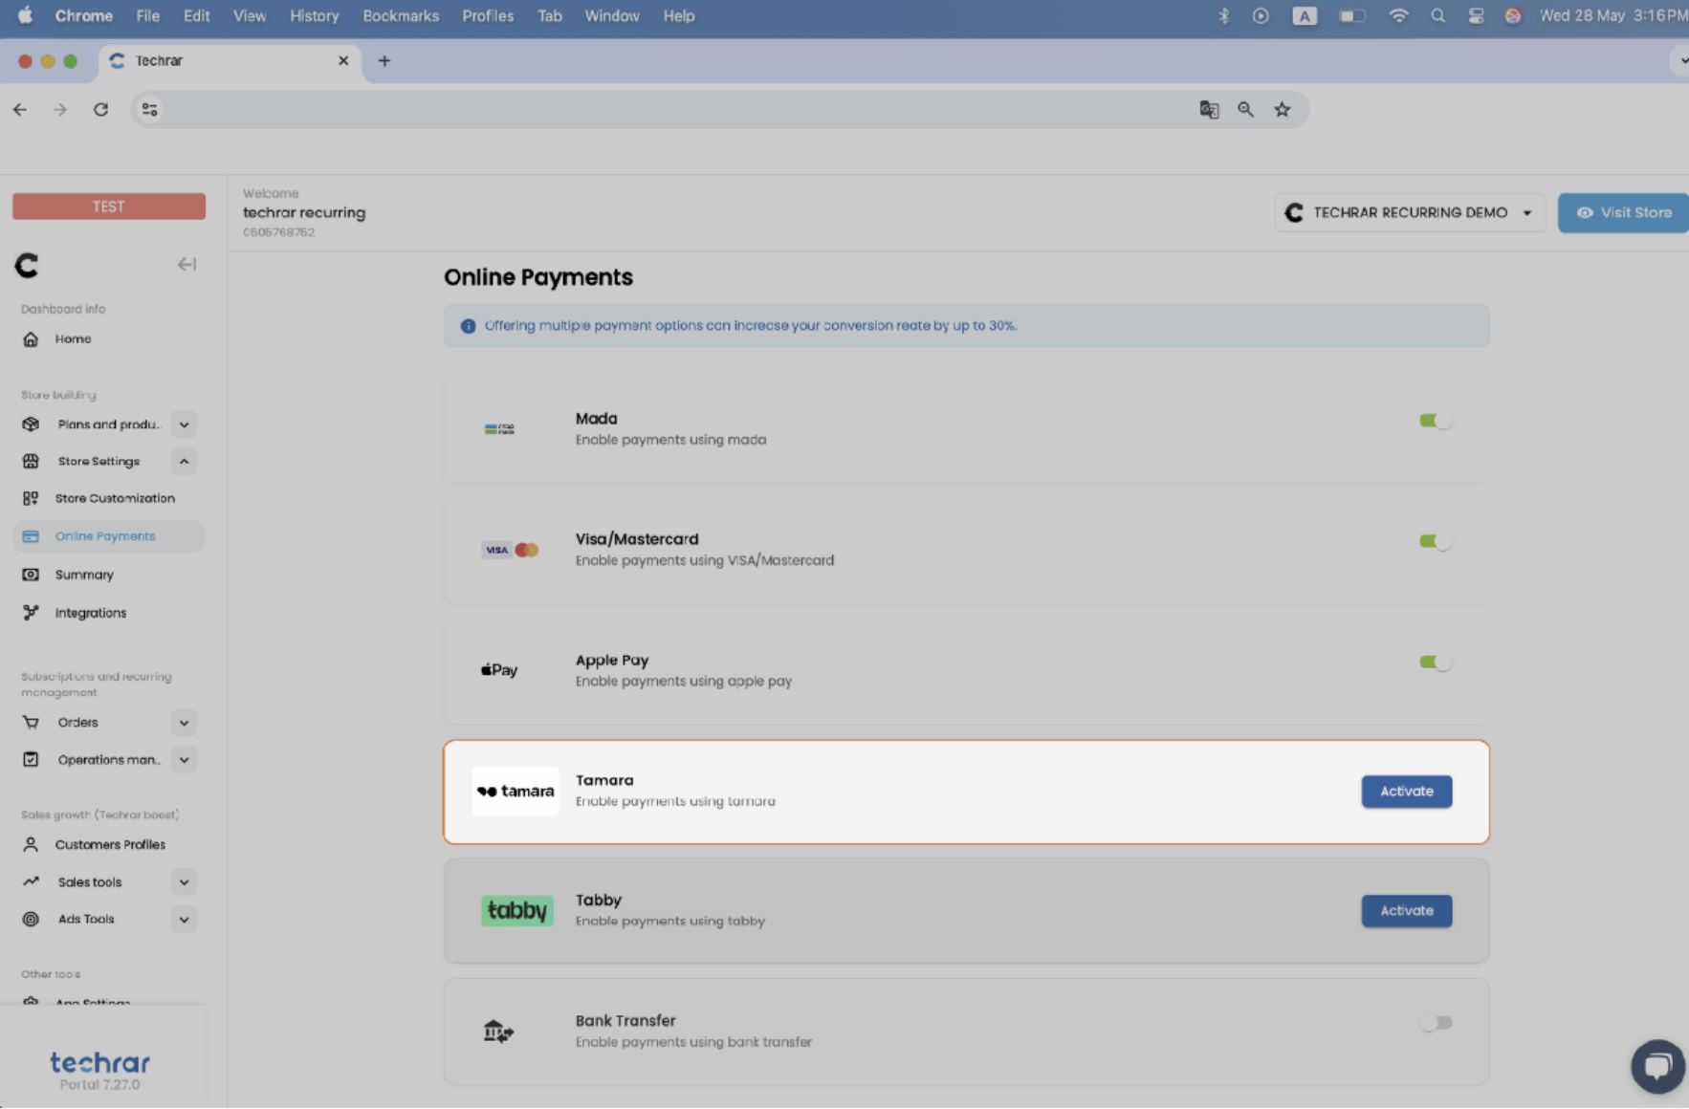Open the chat support bubble
1689x1109 pixels.
click(x=1657, y=1066)
